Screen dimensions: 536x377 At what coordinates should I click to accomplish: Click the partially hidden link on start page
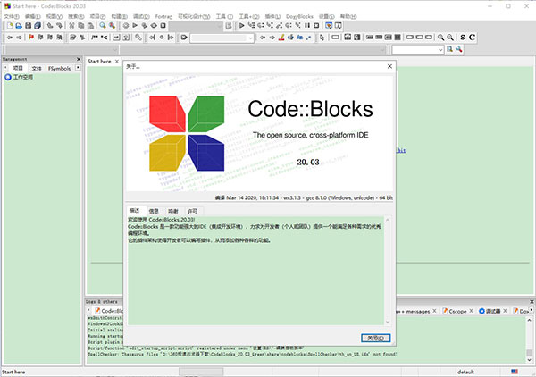click(x=401, y=150)
